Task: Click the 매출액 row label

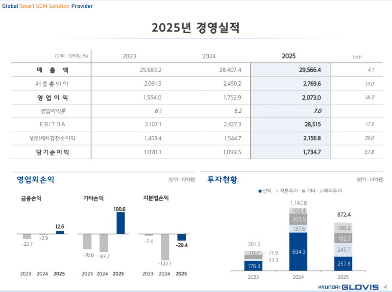Action: pos(52,70)
